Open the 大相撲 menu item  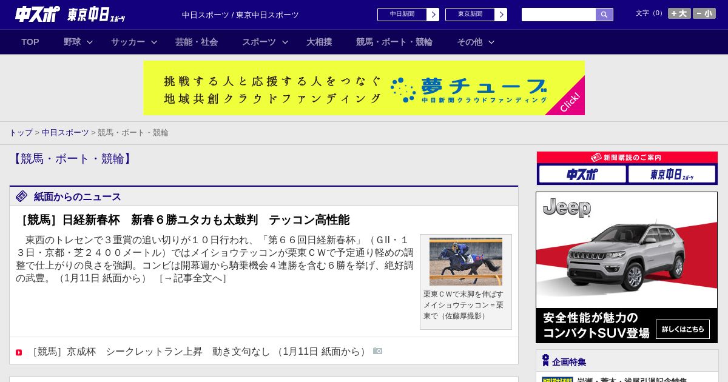[319, 42]
